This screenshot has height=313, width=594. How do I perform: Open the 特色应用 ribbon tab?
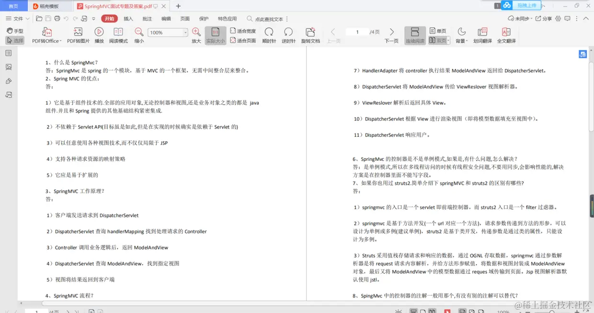pos(227,19)
